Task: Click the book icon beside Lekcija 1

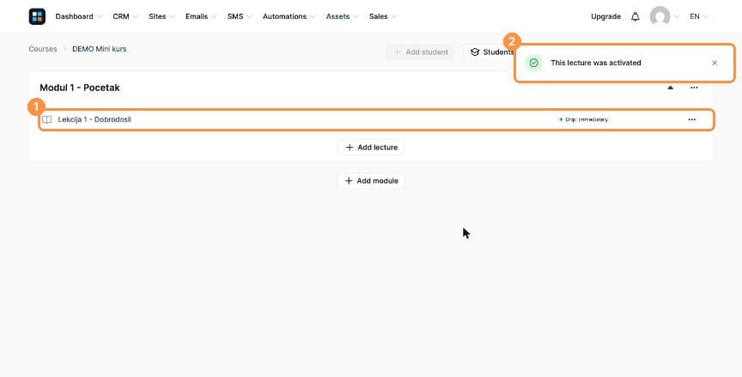Action: click(x=47, y=119)
